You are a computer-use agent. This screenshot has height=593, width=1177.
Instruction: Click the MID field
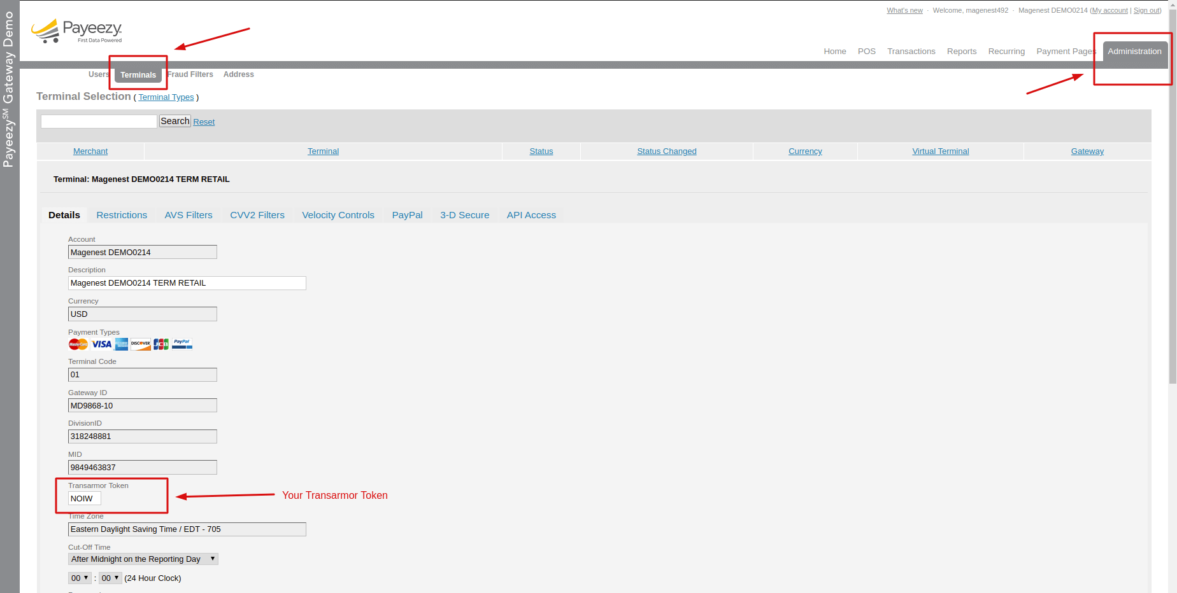(143, 467)
